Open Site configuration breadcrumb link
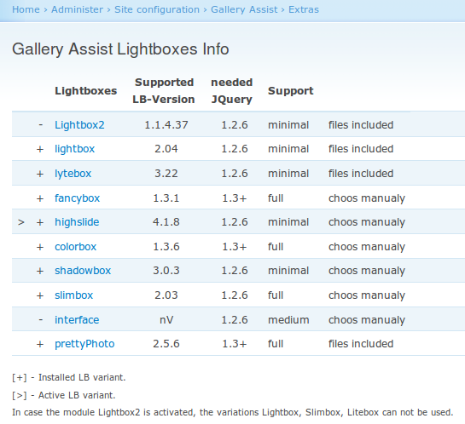 (x=157, y=9)
